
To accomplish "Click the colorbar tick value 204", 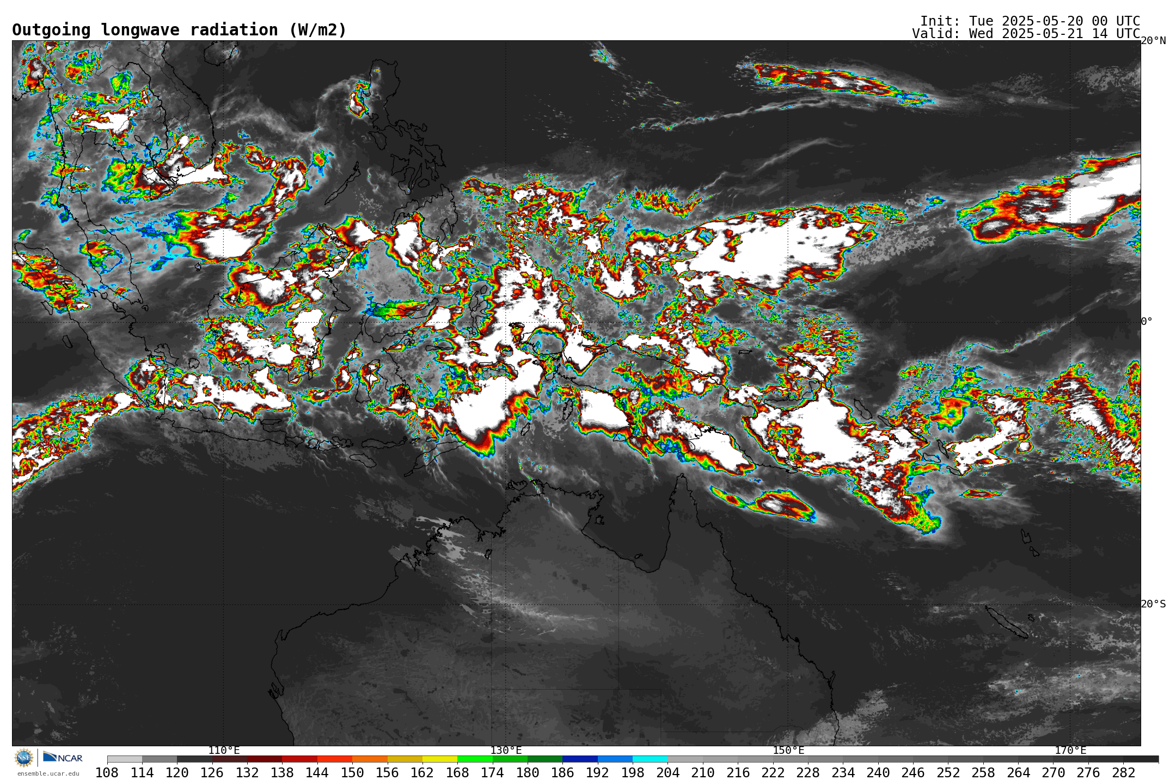I will pos(667,772).
